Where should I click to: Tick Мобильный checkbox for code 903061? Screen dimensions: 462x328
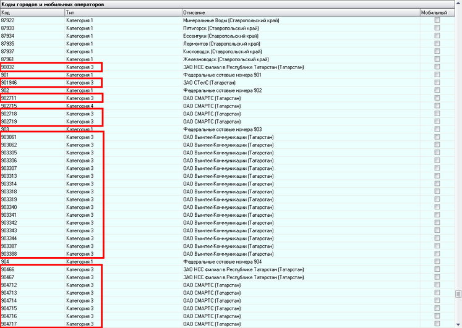pyautogui.click(x=437, y=137)
